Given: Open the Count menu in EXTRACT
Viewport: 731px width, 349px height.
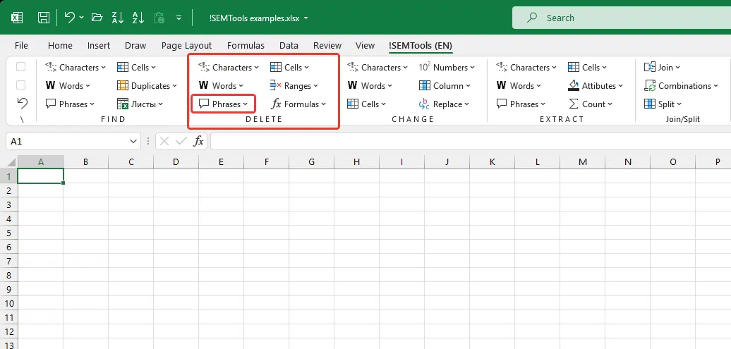Looking at the screenshot, I should pos(590,104).
